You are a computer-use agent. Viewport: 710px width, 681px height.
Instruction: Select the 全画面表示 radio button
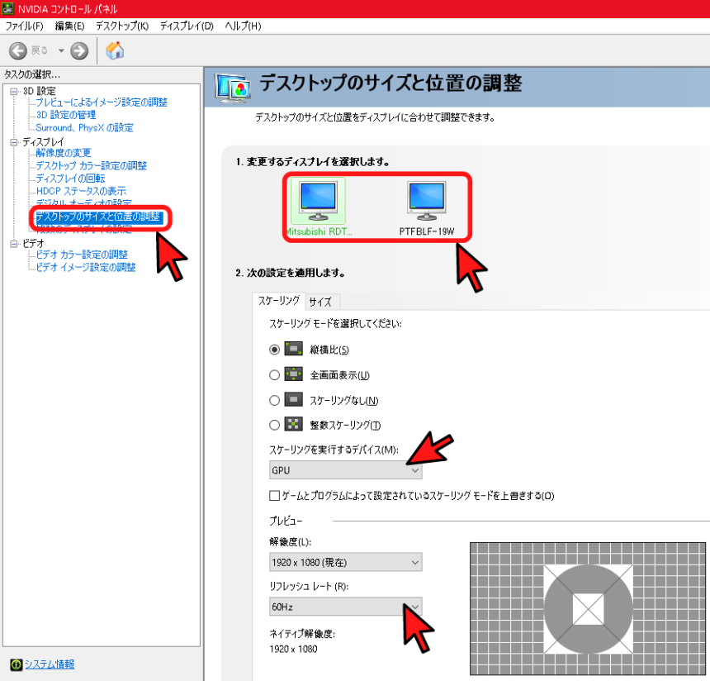[274, 375]
